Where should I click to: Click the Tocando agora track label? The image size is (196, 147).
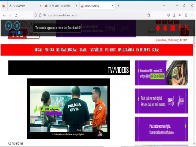pyautogui.click(x=57, y=28)
